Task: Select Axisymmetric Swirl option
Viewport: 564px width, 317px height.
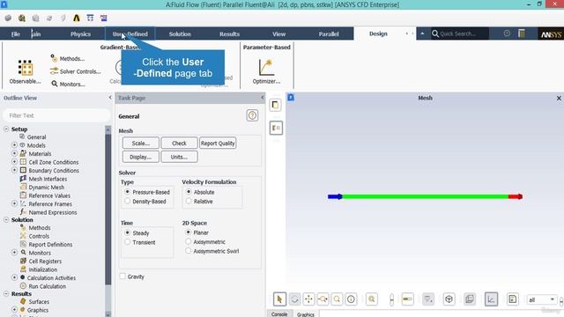Action: pos(188,251)
